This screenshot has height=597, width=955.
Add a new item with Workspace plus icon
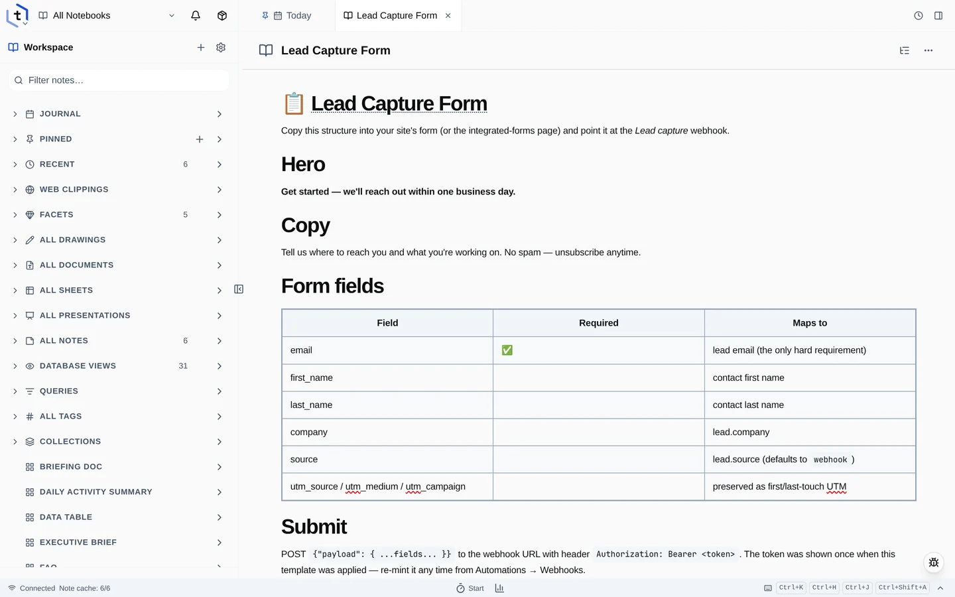point(201,47)
